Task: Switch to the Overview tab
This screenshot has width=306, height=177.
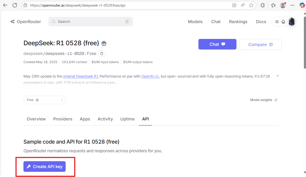Action: [36, 119]
